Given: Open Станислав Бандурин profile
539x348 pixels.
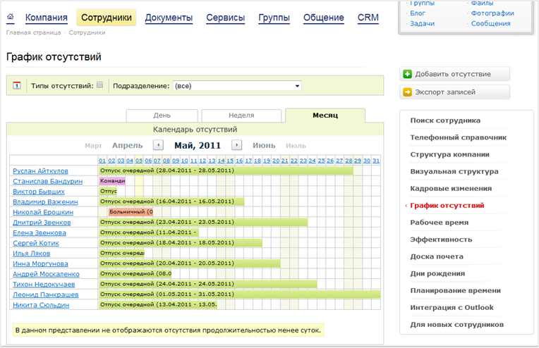Looking at the screenshot, I should point(48,181).
